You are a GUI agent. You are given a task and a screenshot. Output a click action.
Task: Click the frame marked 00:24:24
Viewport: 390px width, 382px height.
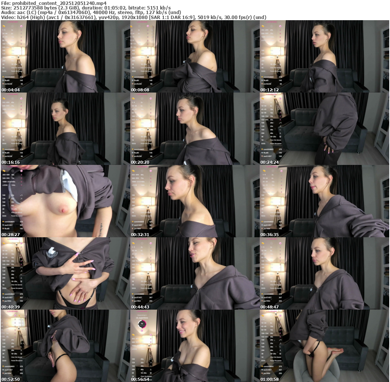tap(324, 129)
